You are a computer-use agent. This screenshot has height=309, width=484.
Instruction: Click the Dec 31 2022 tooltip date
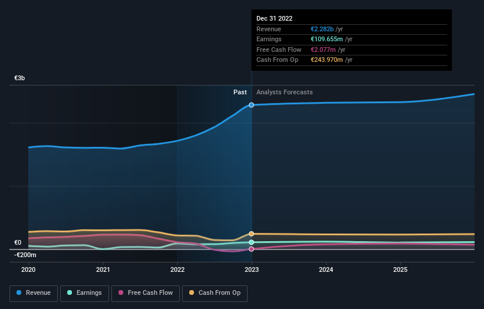274,18
